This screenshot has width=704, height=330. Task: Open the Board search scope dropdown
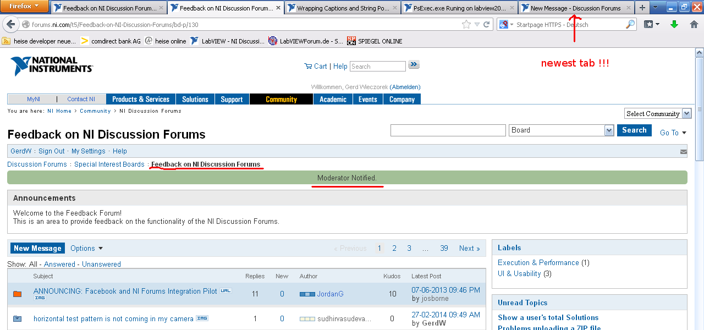click(x=561, y=130)
